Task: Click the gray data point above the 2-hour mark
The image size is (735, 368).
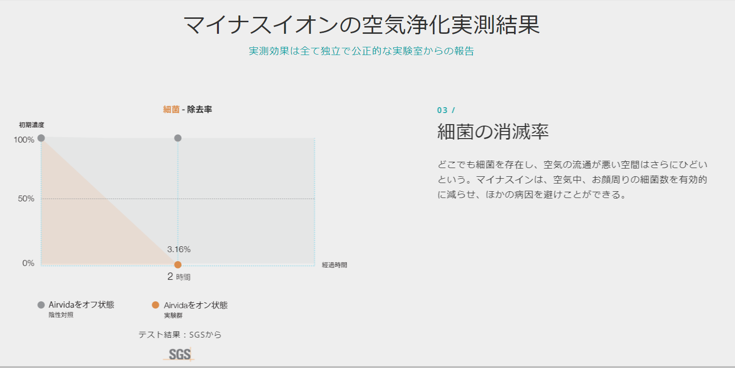Action: coord(178,138)
